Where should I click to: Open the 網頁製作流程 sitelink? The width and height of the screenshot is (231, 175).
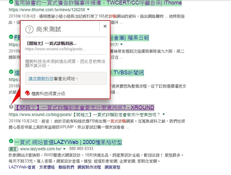[89, 167]
